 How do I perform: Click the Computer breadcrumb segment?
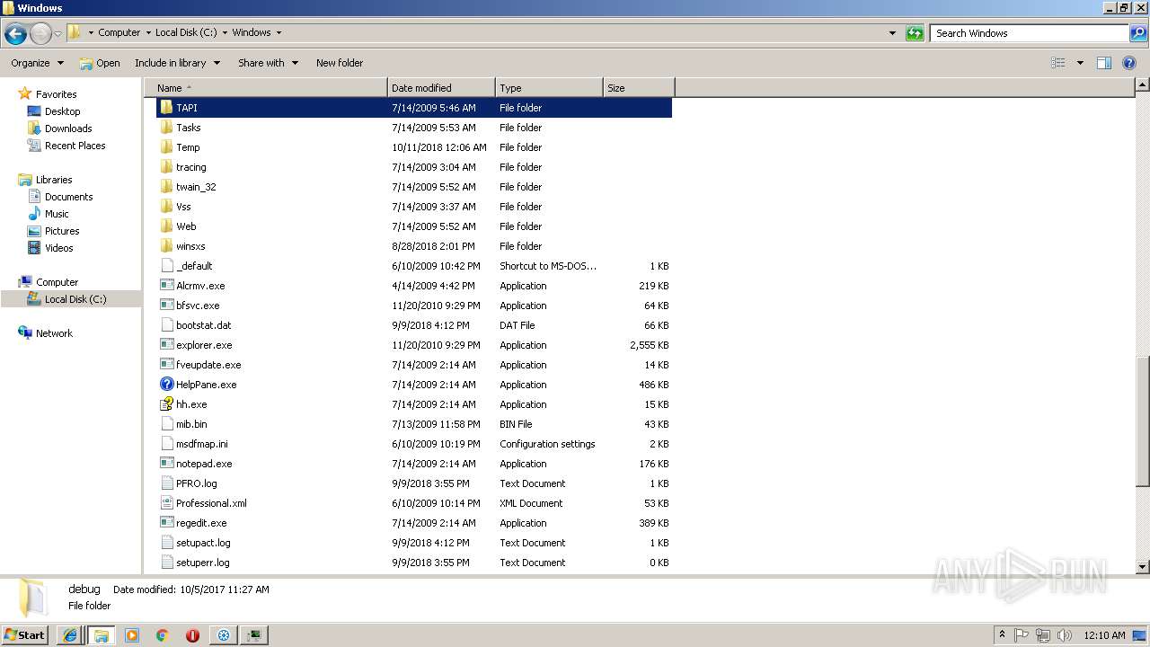point(119,32)
